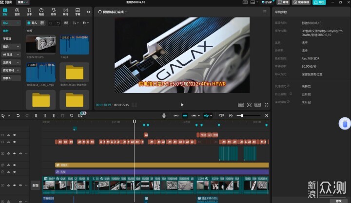
Task: Select the C0874T01.JPG graphics card thumbnail
Action: point(41,44)
